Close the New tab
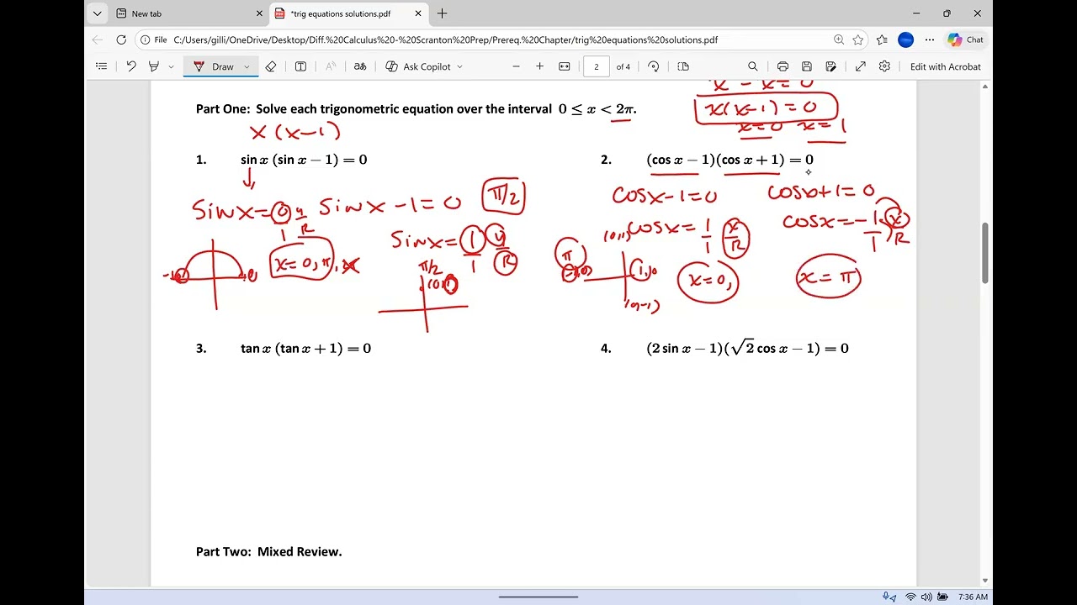Screen dimensions: 1077x605 (x=259, y=13)
